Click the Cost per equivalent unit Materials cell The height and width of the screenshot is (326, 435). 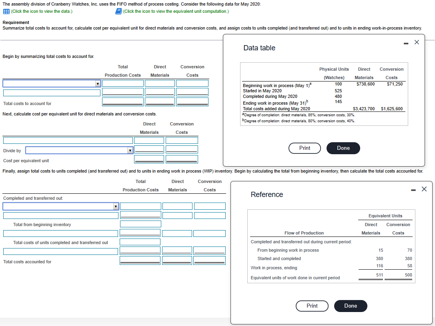coord(149,159)
